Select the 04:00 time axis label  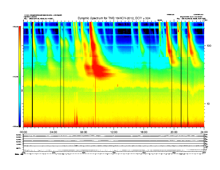[x=54, y=132]
